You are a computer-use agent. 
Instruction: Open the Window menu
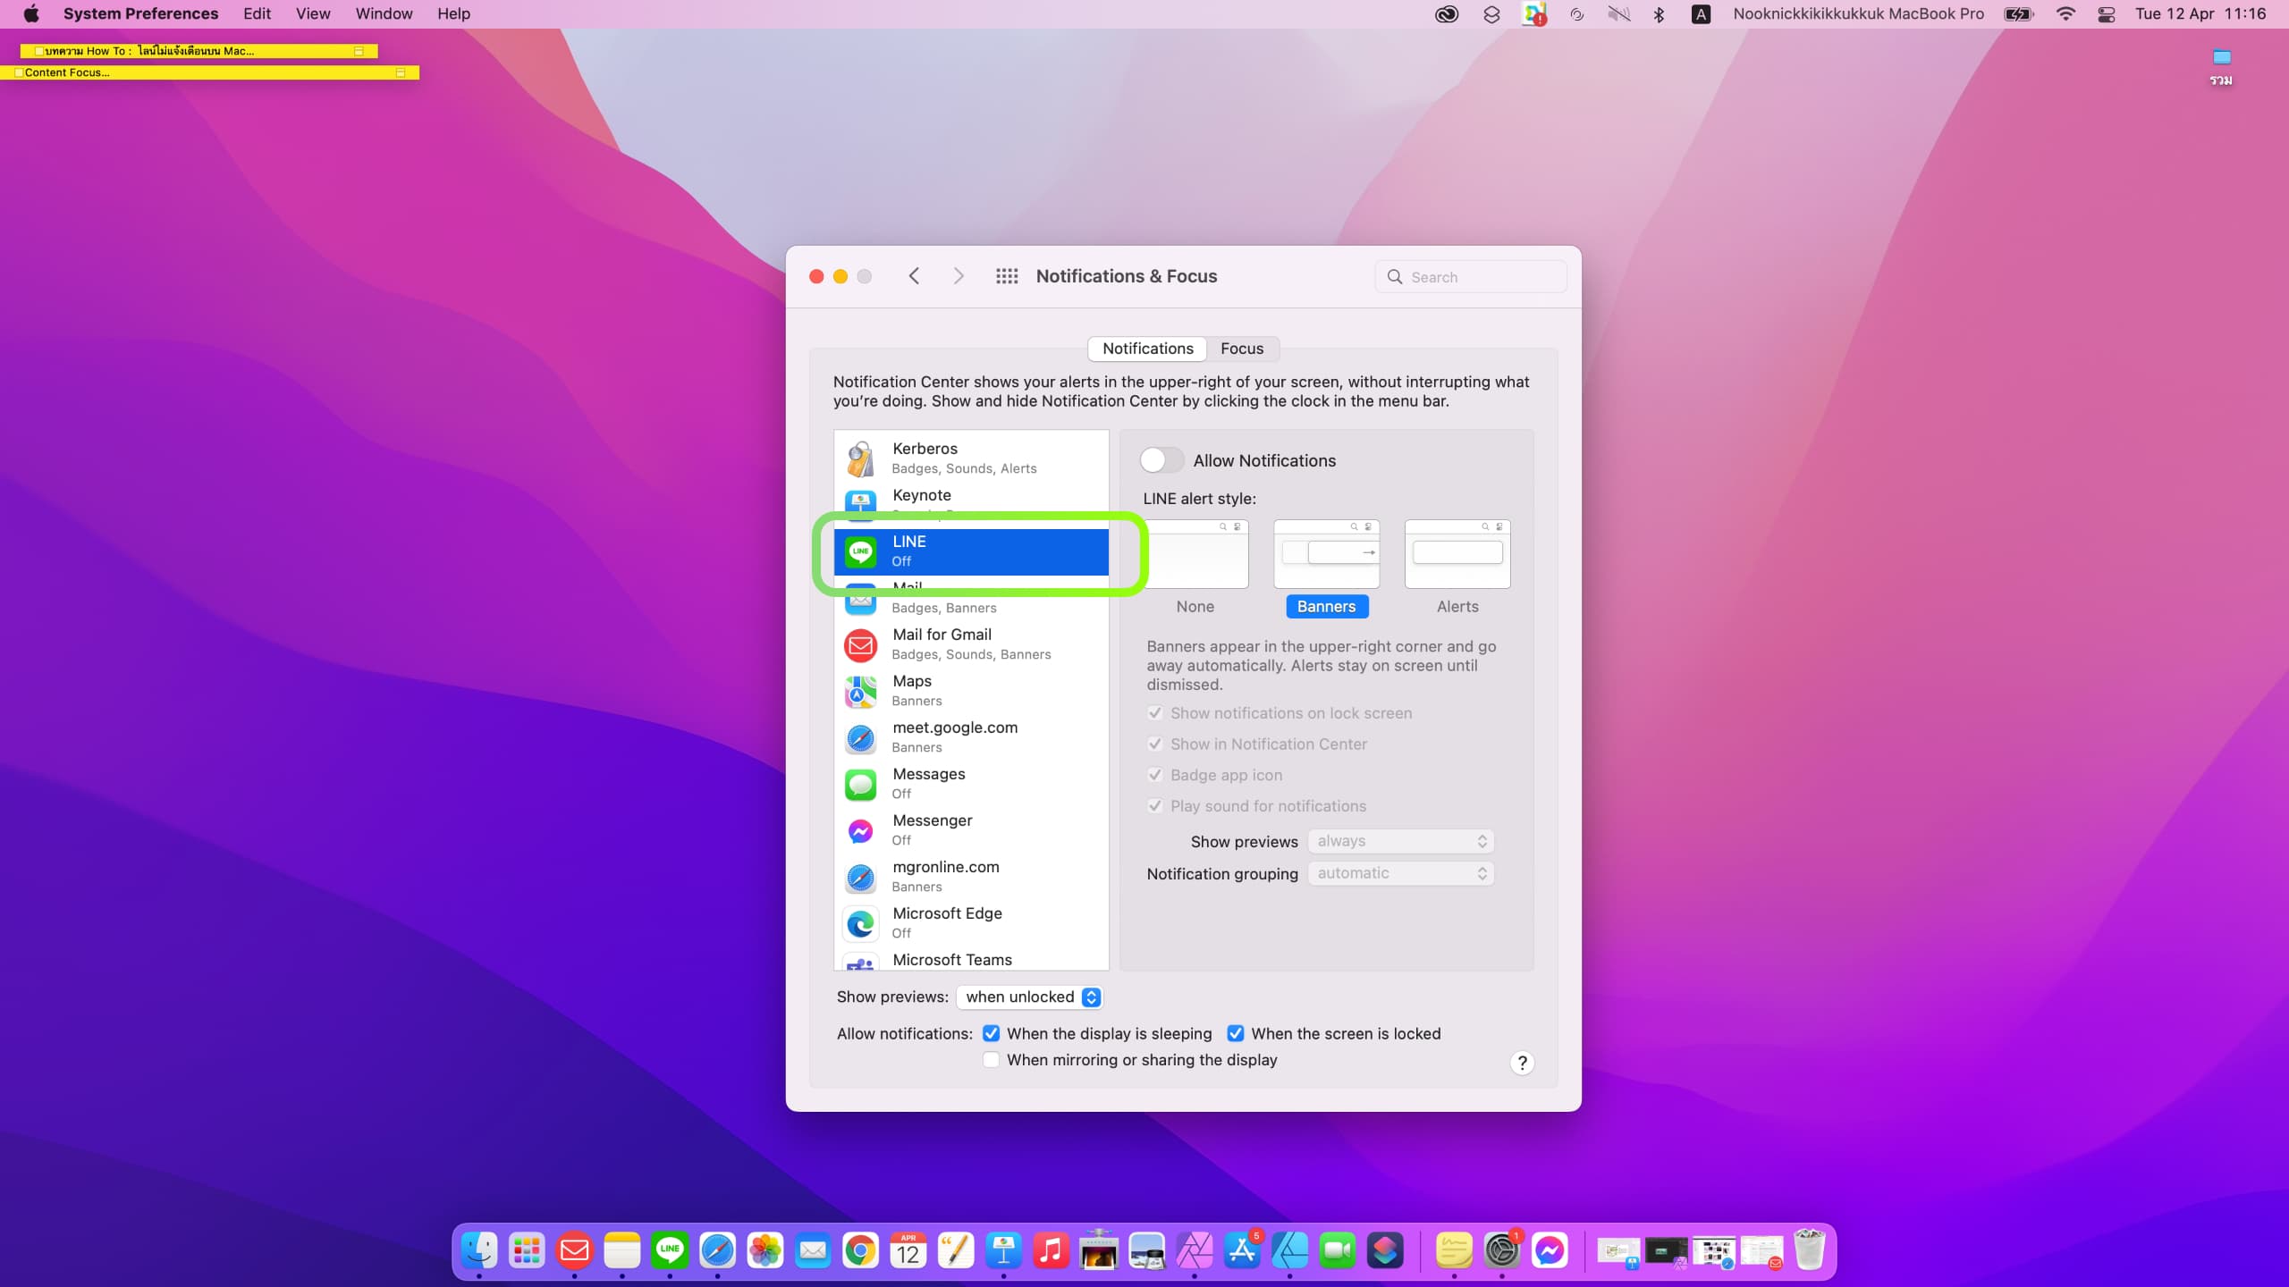point(384,14)
